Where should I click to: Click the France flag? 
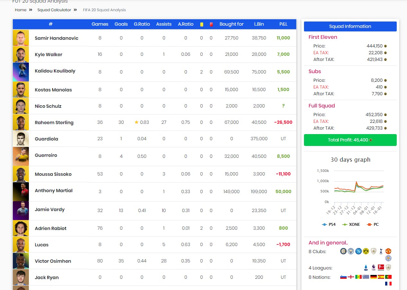(x=388, y=284)
